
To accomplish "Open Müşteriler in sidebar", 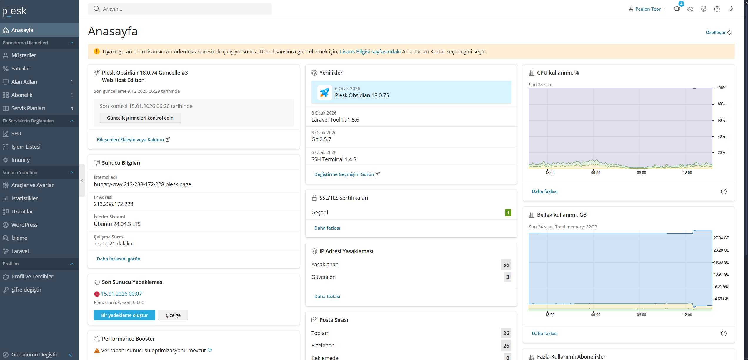I will click(39, 55).
